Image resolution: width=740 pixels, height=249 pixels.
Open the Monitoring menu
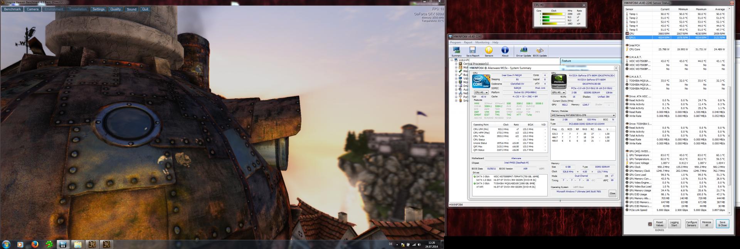[482, 42]
